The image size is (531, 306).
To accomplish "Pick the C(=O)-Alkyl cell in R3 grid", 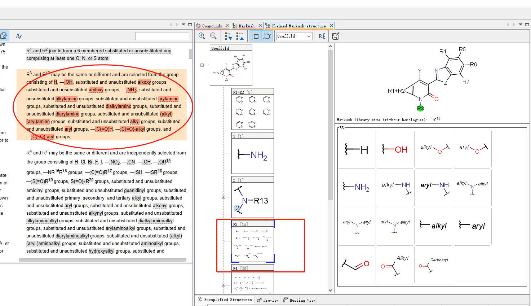I will [x=395, y=265].
